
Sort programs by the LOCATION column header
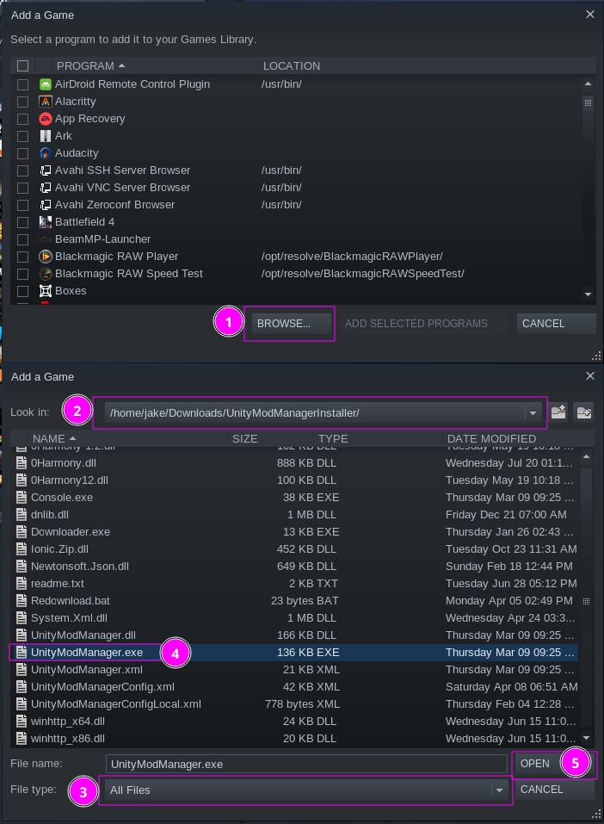pyautogui.click(x=292, y=65)
